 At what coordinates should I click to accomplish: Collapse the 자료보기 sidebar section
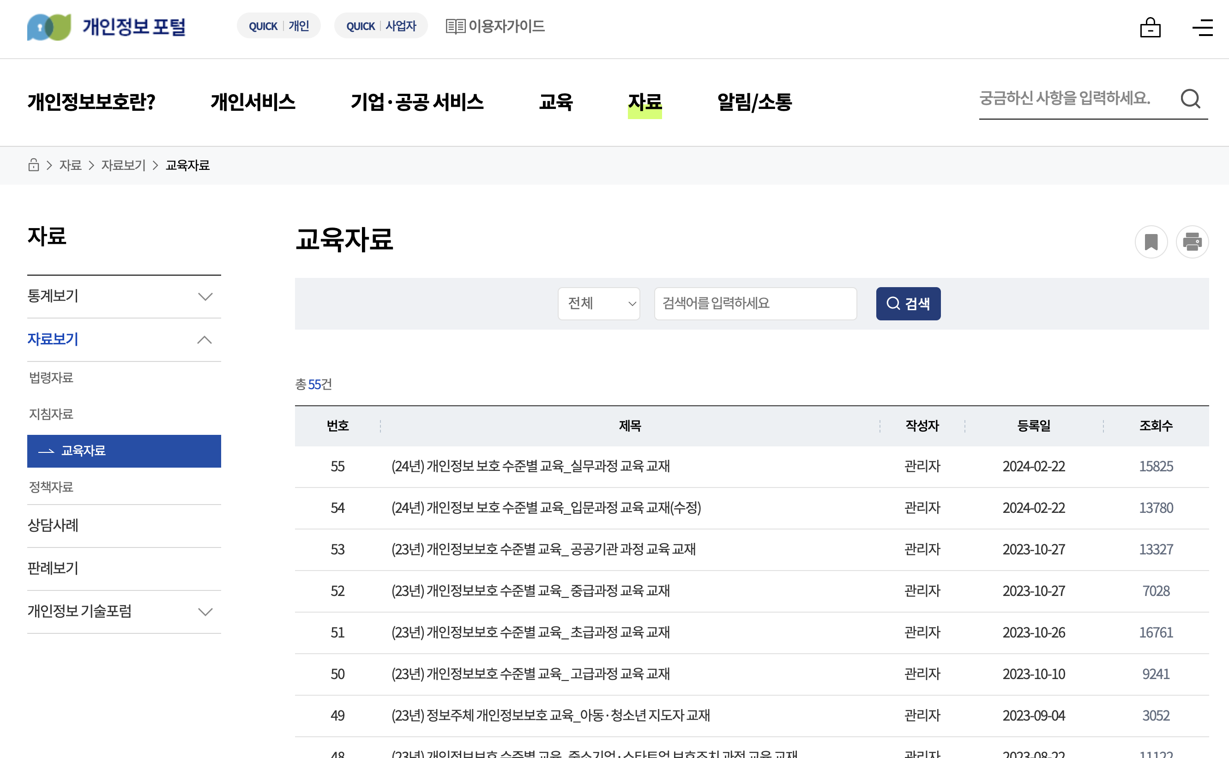pos(205,340)
